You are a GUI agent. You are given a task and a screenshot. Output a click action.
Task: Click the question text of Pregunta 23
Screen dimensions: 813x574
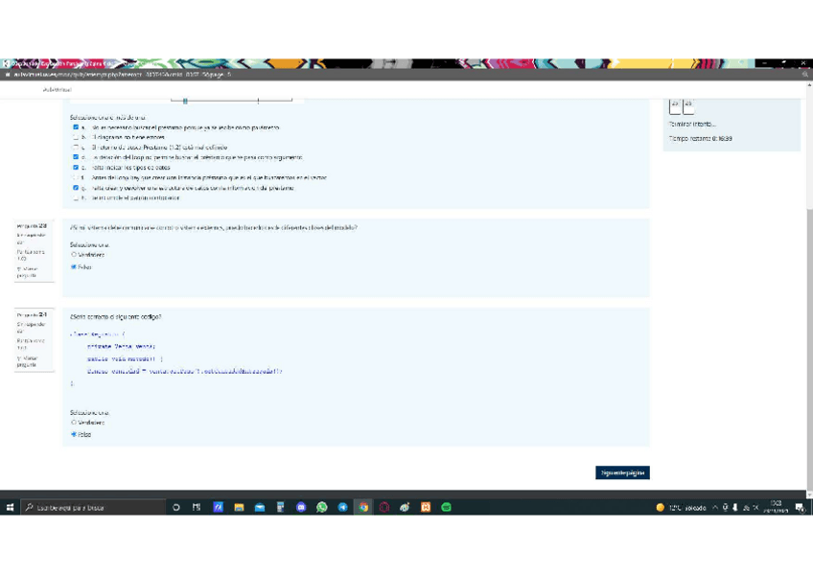[x=214, y=227]
